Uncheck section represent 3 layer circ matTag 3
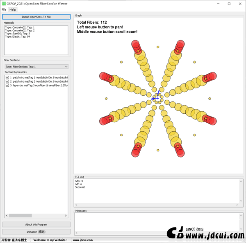The image size is (246, 243). point(7,85)
